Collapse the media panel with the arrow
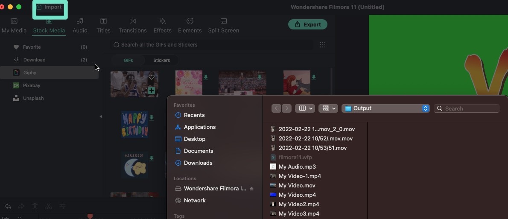Screen dimensions: 508x219 tap(101, 116)
